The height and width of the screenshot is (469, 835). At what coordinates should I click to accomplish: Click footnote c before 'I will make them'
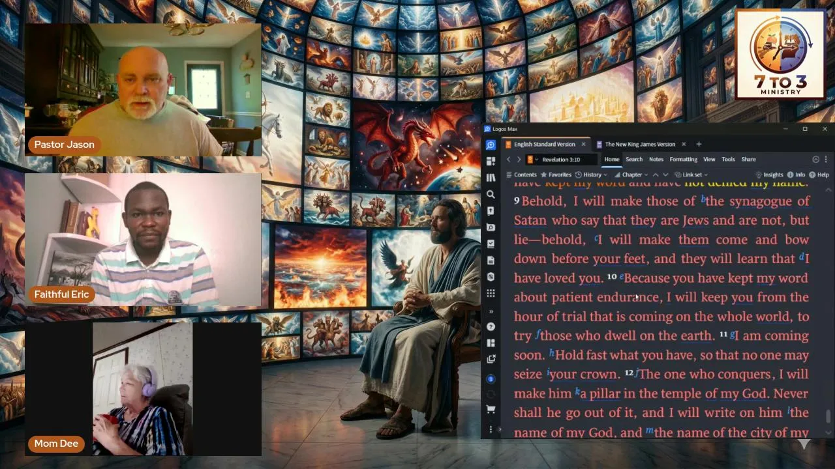click(596, 238)
